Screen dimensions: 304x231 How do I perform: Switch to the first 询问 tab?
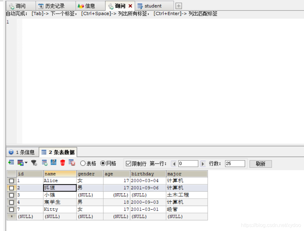20,6
